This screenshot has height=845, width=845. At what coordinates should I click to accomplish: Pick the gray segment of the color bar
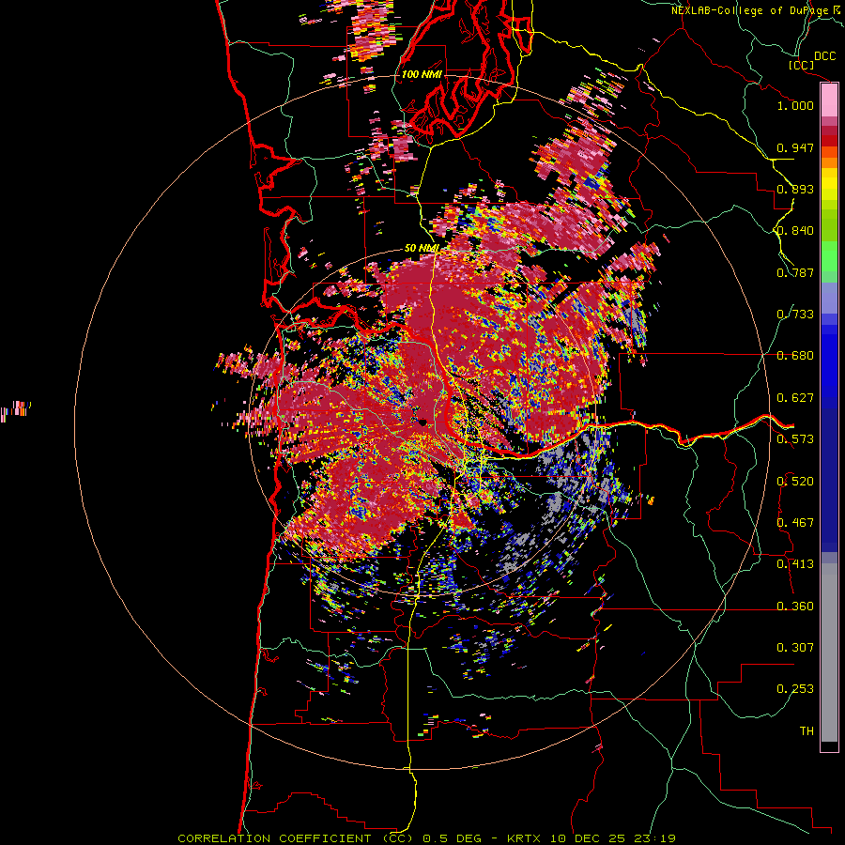829,653
